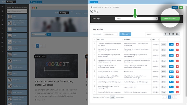Copy the Why Atelier Per Twee entry

164,77
